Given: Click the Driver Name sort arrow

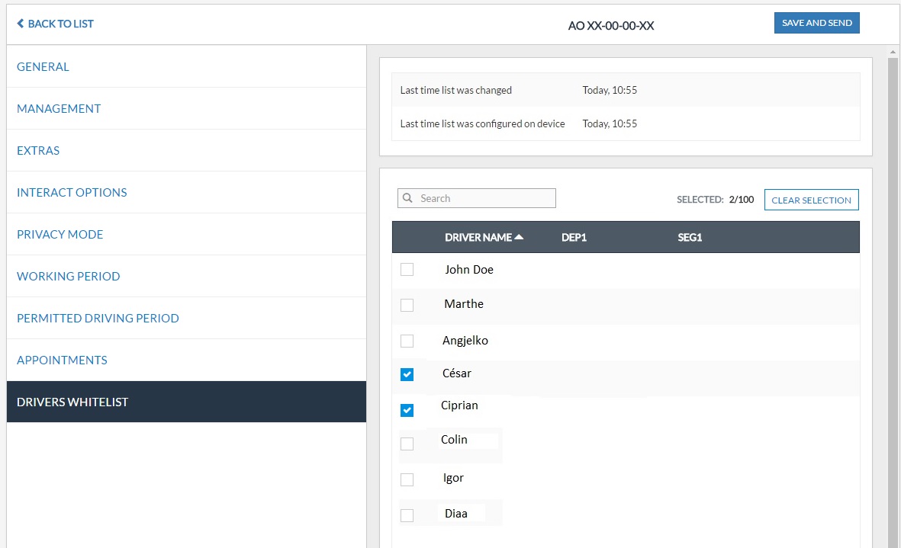Looking at the screenshot, I should (x=520, y=237).
